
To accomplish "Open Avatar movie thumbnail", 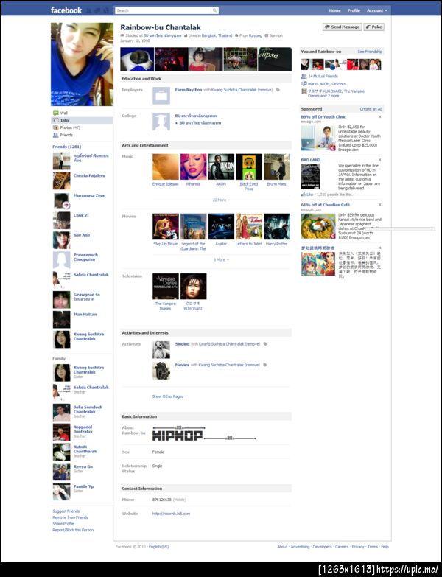I will point(221,227).
